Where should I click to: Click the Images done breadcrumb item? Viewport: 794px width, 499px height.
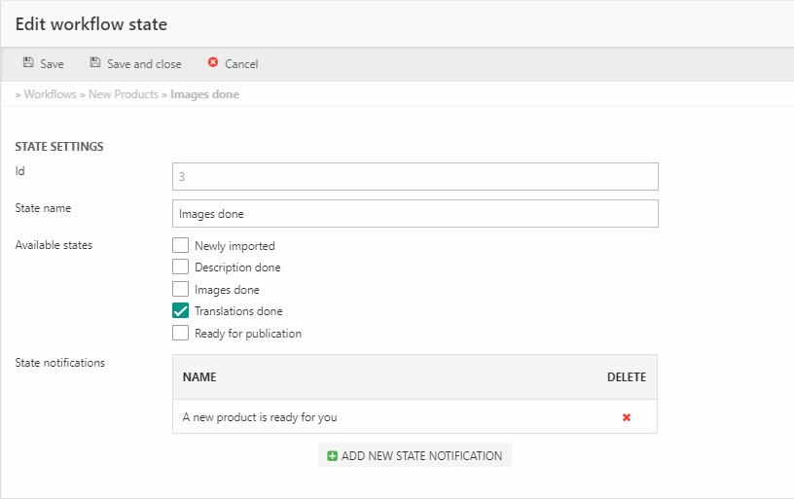point(204,94)
